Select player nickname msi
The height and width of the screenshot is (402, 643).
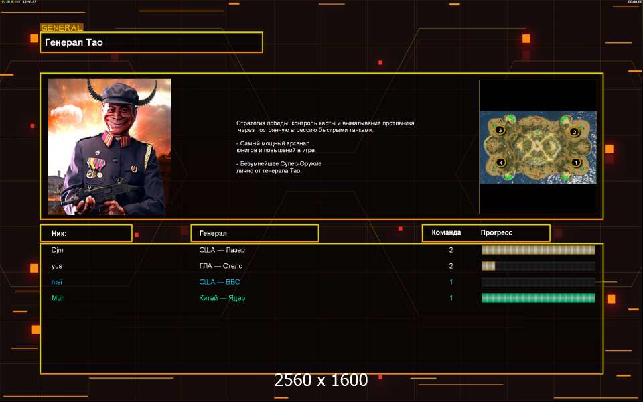[x=56, y=282]
